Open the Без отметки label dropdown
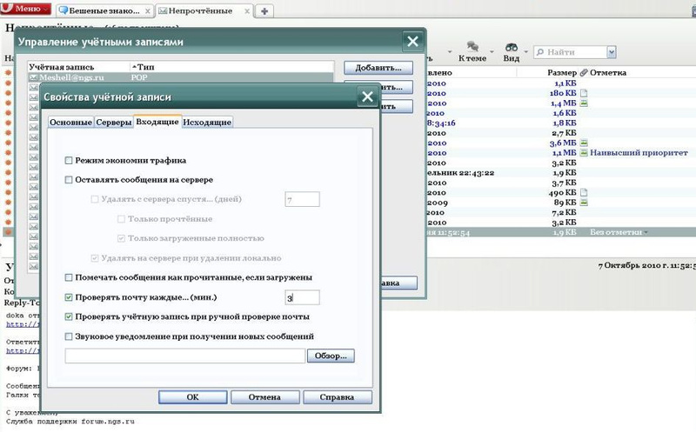Viewport: 696px width, 432px height. tap(646, 232)
